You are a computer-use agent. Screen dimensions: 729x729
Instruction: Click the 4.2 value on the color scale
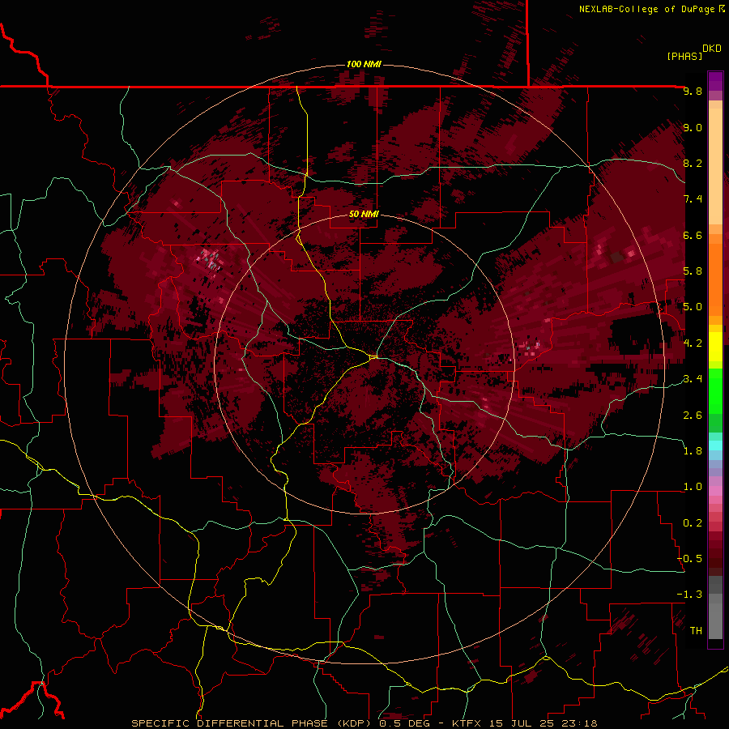693,343
